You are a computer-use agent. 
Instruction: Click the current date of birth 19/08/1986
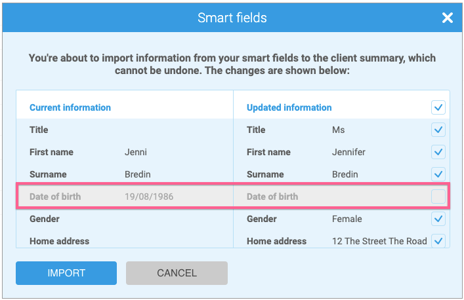pos(149,197)
